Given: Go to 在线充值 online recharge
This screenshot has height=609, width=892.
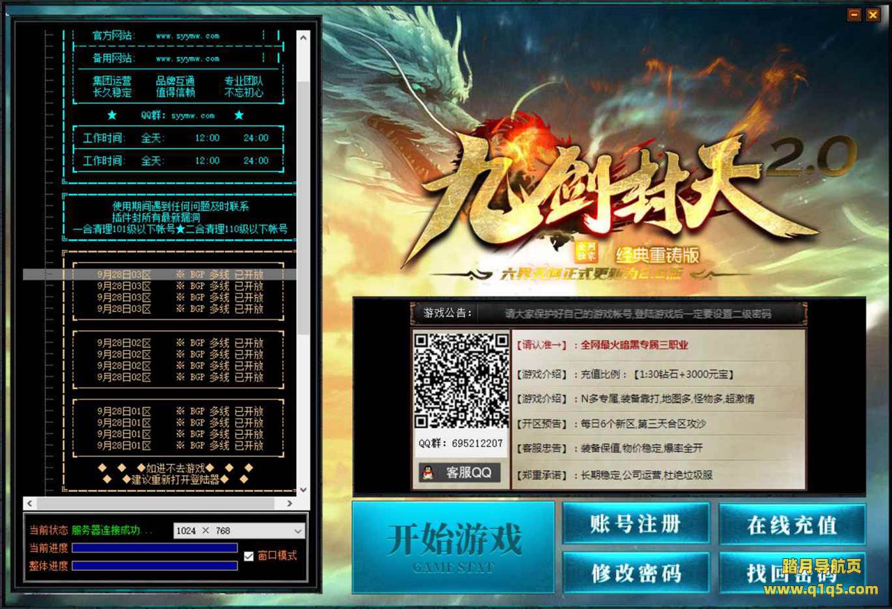Looking at the screenshot, I should pos(792,524).
